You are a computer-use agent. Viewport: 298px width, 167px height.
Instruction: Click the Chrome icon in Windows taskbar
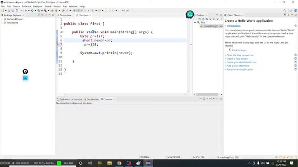coord(119,163)
